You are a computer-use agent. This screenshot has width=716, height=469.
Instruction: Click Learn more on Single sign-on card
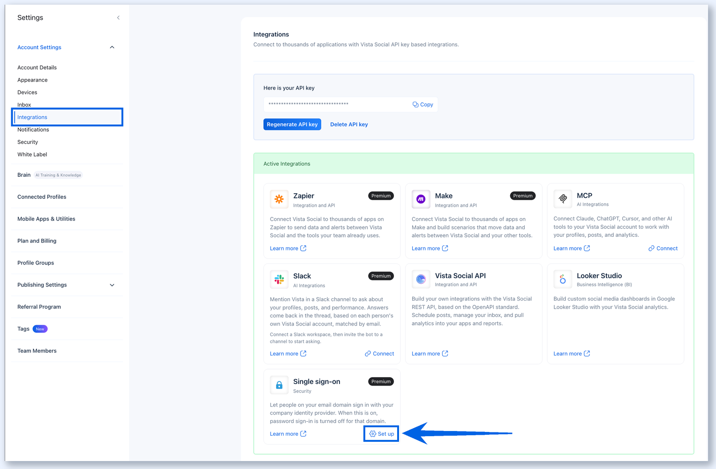click(288, 434)
